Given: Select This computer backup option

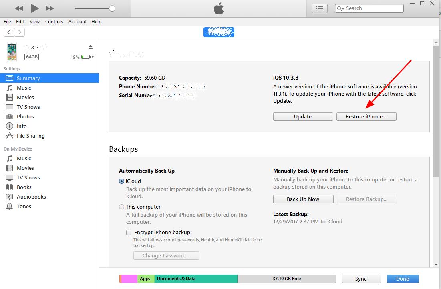Looking at the screenshot, I should click(x=121, y=207).
